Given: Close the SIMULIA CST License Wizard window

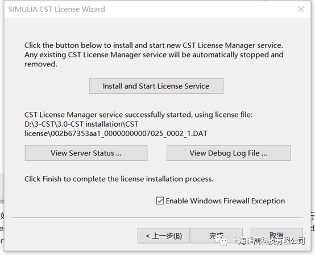Looking at the screenshot, I should tap(301, 9).
